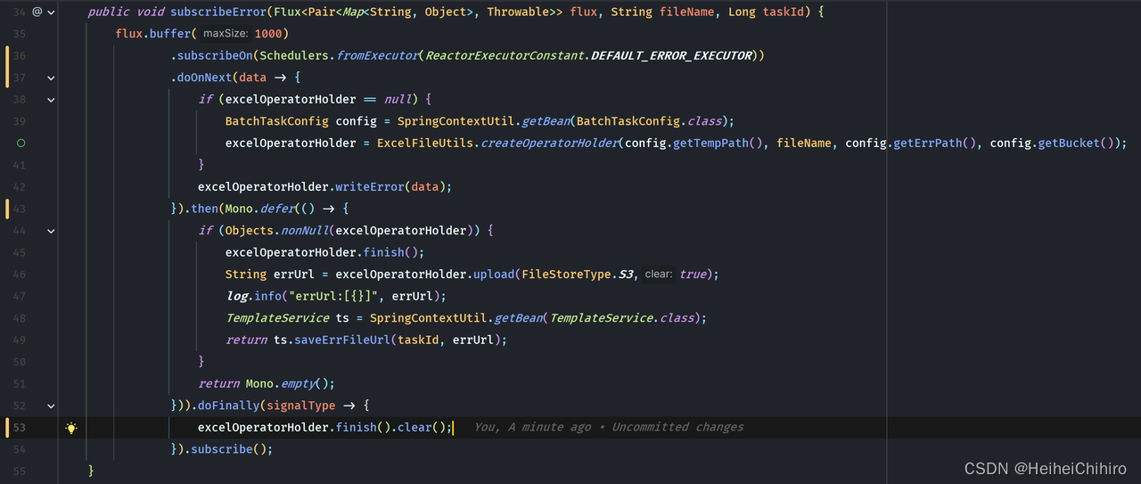This screenshot has height=484, width=1141.
Task: Click line number 55 in the gutter
Action: click(x=21, y=471)
